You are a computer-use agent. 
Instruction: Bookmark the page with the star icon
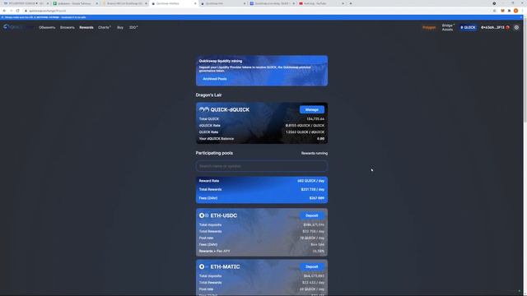494,11
